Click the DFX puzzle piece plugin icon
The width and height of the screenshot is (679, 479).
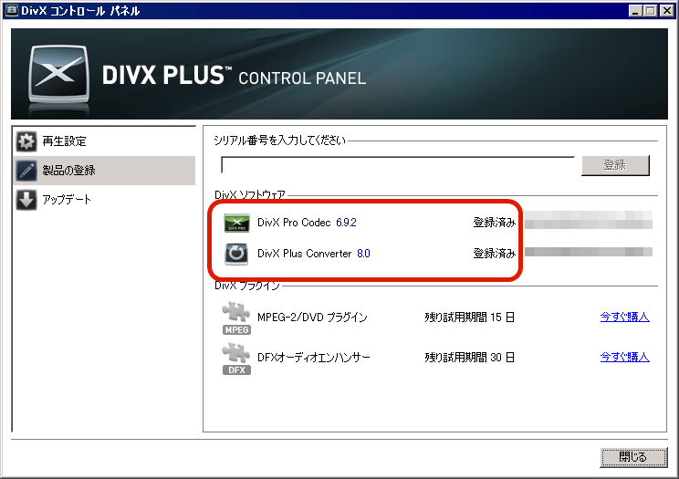[236, 359]
